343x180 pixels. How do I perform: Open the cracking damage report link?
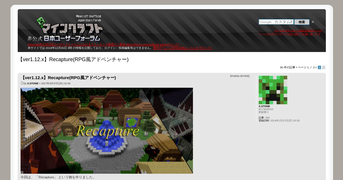point(103,45)
